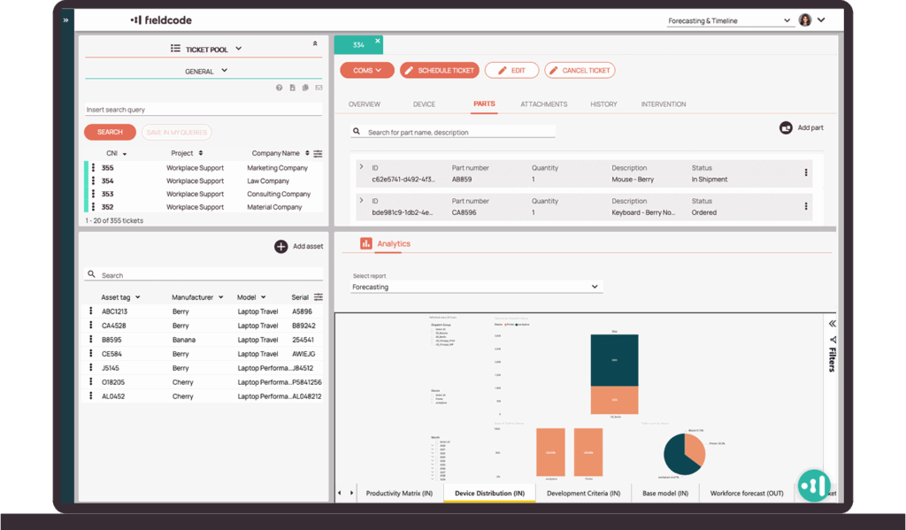
Task: Switch to the Attachments tab
Action: pyautogui.click(x=543, y=104)
